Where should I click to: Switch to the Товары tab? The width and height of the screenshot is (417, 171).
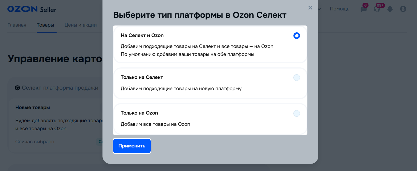(45, 25)
